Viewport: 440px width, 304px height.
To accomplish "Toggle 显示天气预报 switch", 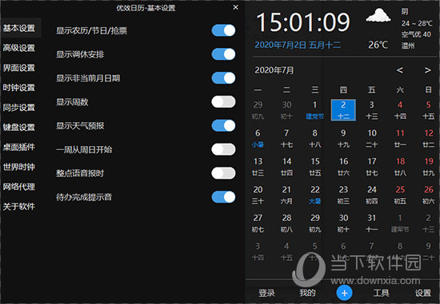I will pos(223,125).
